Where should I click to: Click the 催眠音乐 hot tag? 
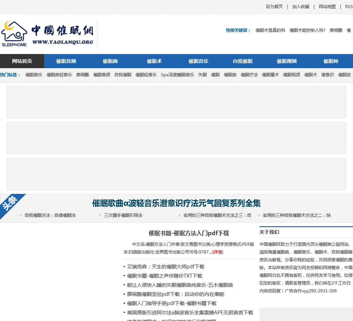(34, 75)
